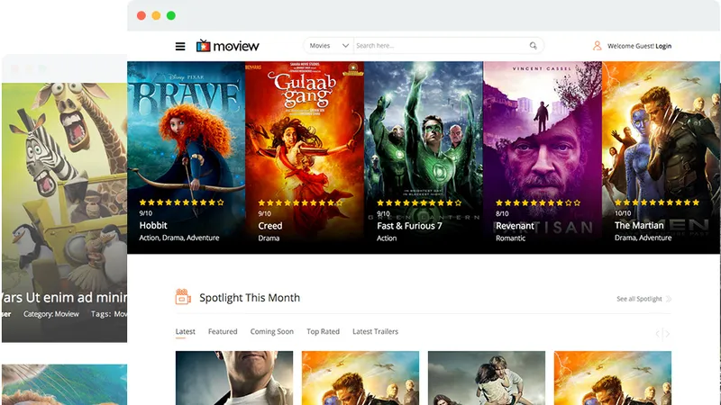721x405 pixels.
Task: Switch to the Coming Soon tab
Action: pyautogui.click(x=272, y=331)
